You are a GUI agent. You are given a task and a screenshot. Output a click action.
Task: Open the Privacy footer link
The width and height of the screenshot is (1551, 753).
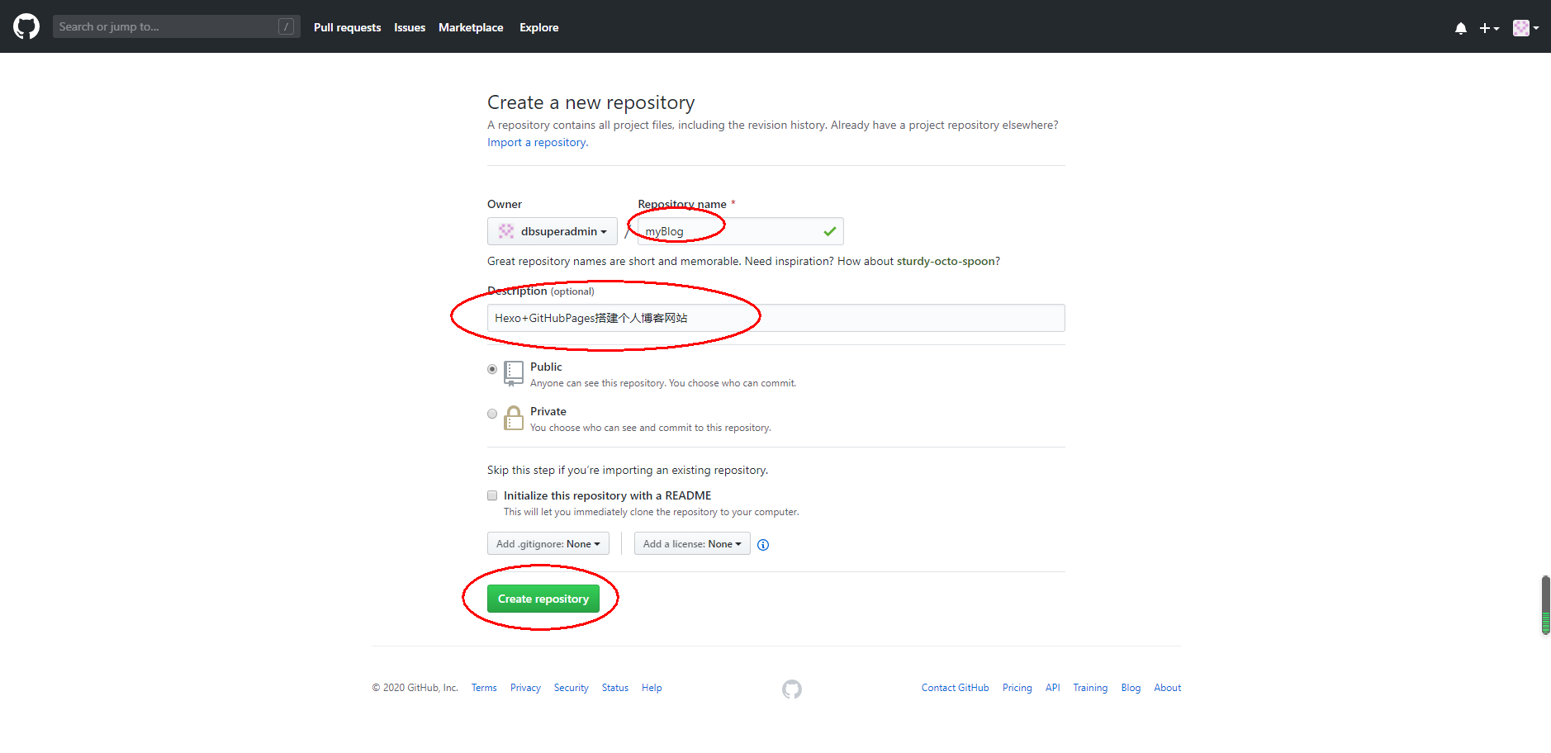coord(525,688)
